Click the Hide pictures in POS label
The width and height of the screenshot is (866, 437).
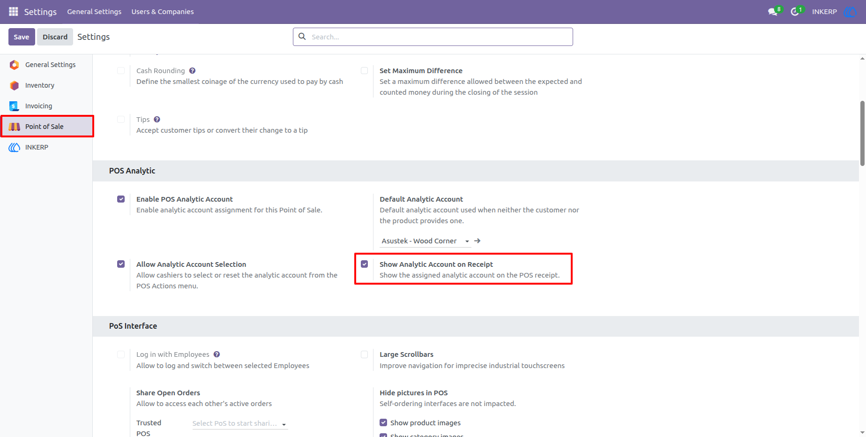coord(414,393)
